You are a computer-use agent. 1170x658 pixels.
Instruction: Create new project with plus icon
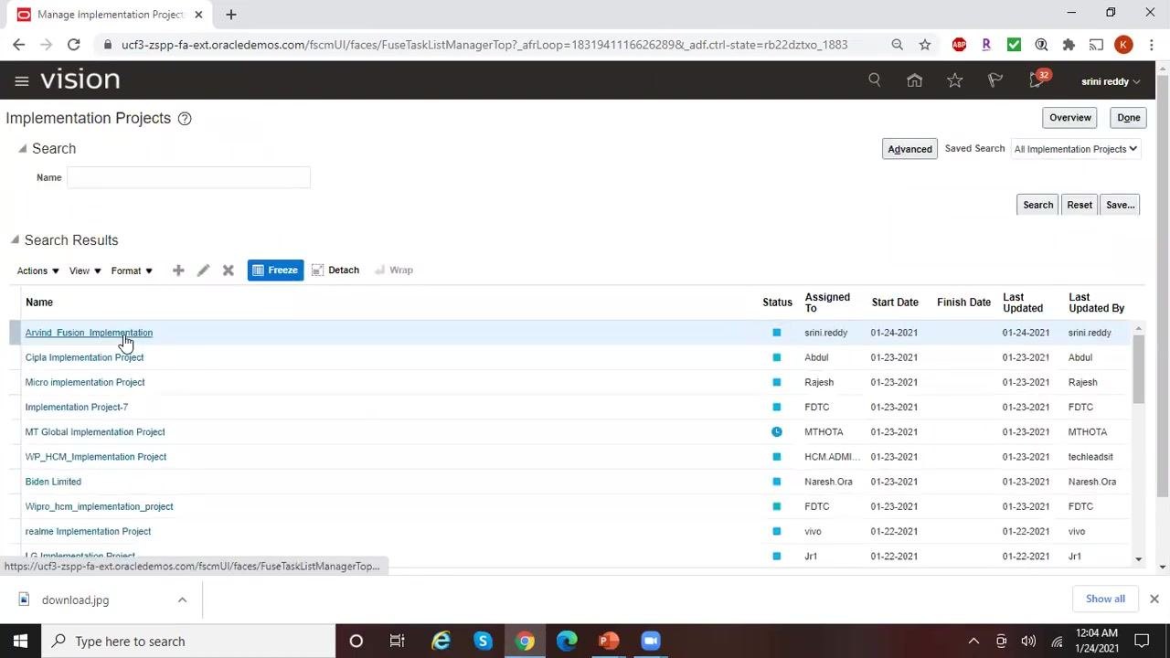point(178,271)
